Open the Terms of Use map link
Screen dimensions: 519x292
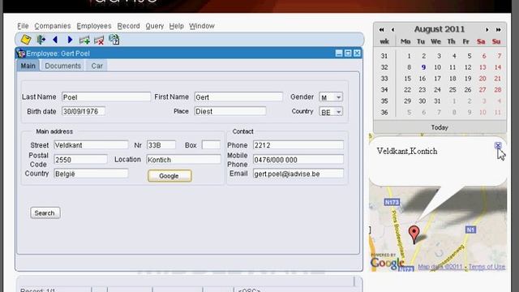(487, 267)
